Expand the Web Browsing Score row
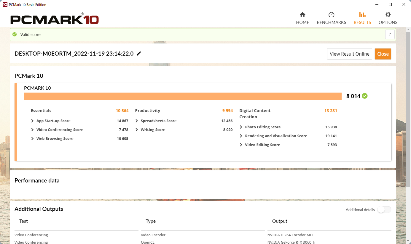This screenshot has width=411, height=244. tap(80, 139)
